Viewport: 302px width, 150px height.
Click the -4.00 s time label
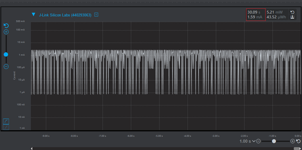[x=187, y=136]
